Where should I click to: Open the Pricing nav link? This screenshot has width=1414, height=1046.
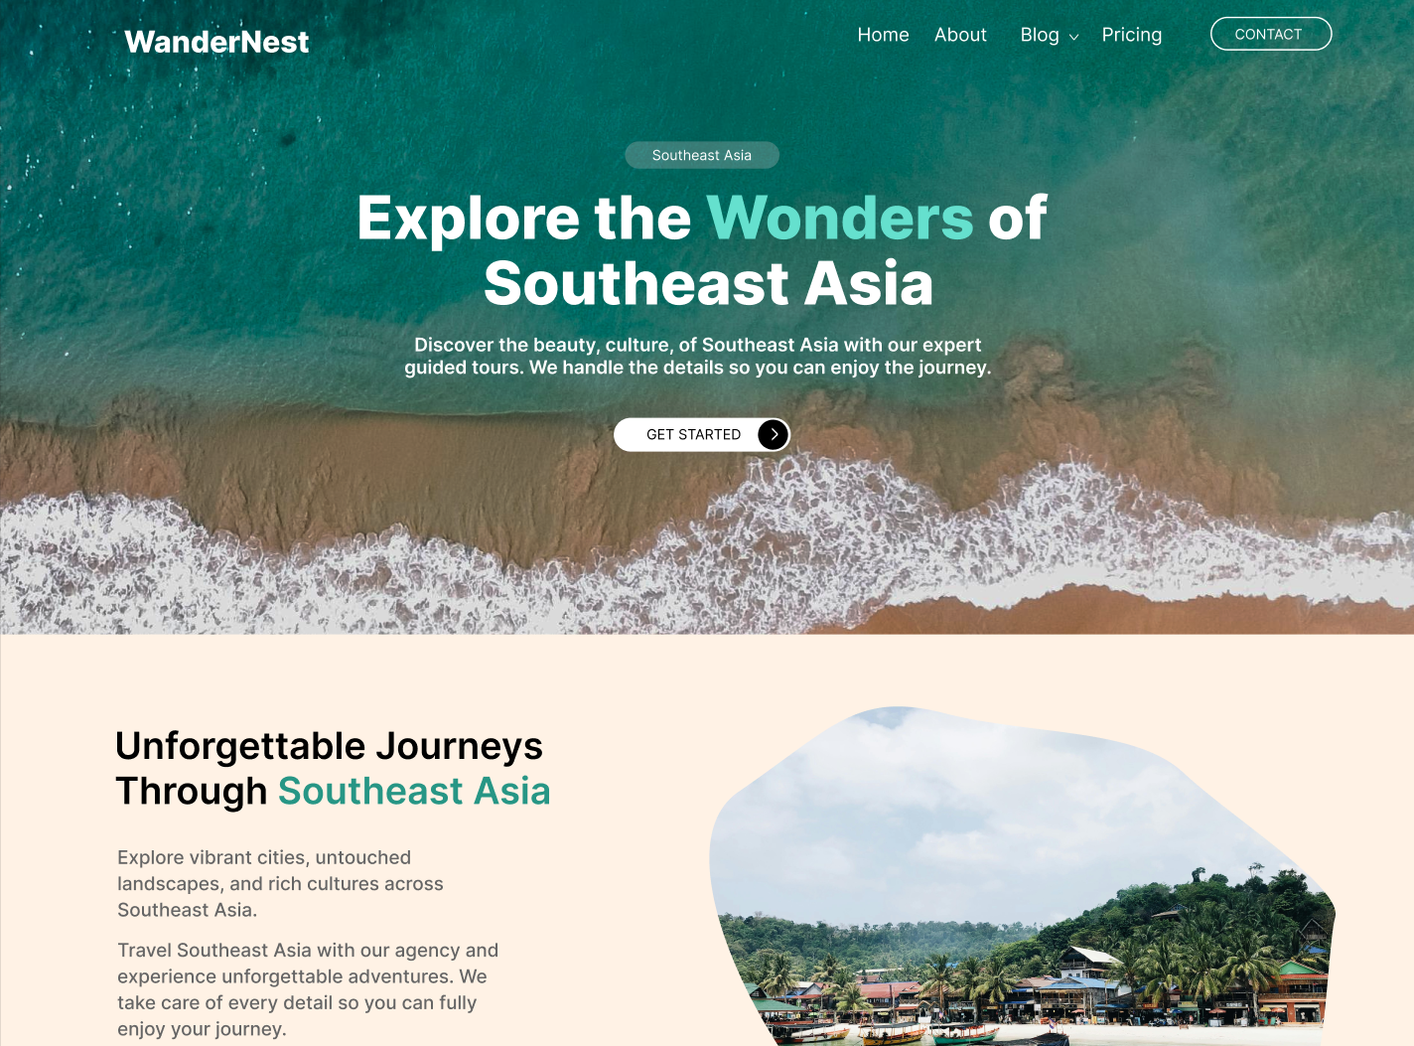1131,35
